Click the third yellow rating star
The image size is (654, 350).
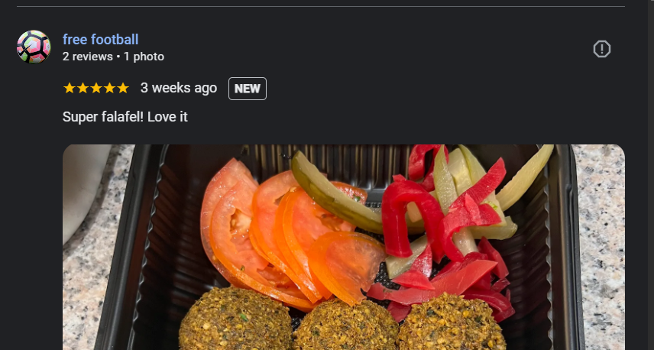click(x=96, y=88)
